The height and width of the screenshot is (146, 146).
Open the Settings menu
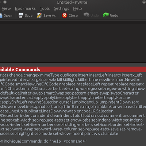click(61, 8)
